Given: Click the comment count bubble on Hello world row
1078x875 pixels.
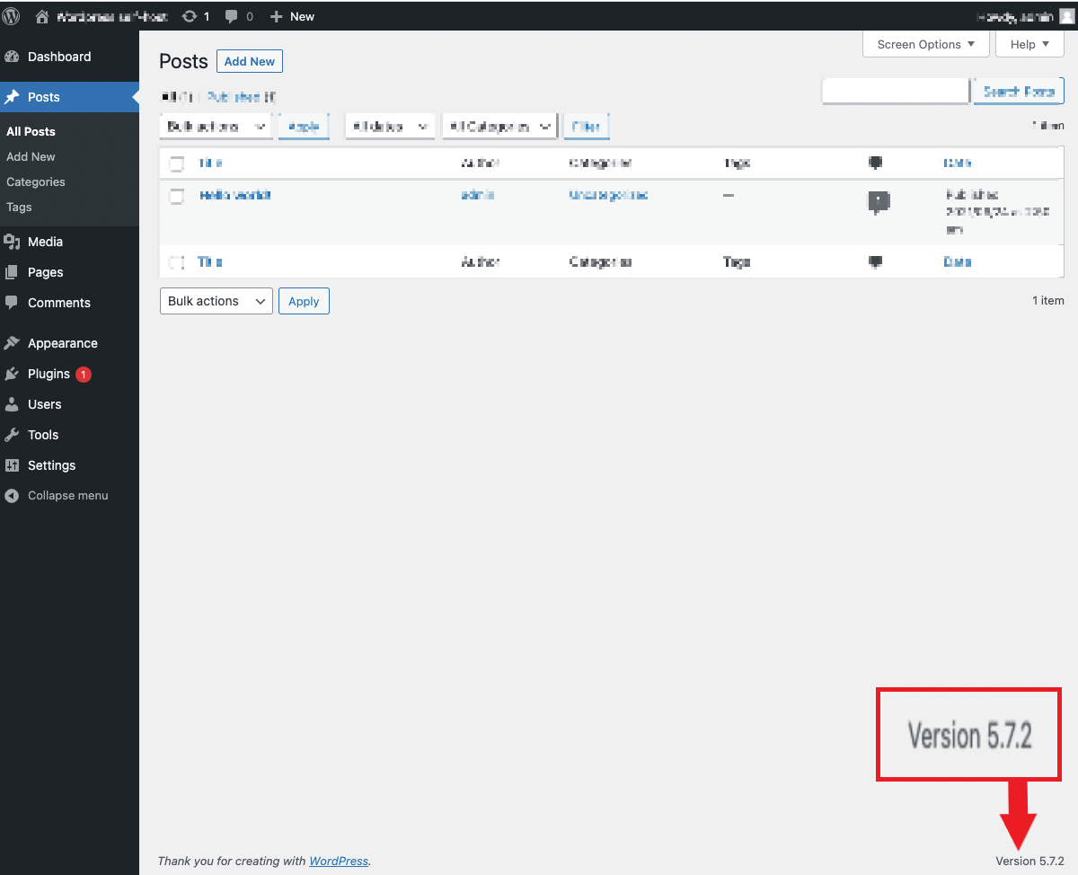Looking at the screenshot, I should click(x=879, y=201).
